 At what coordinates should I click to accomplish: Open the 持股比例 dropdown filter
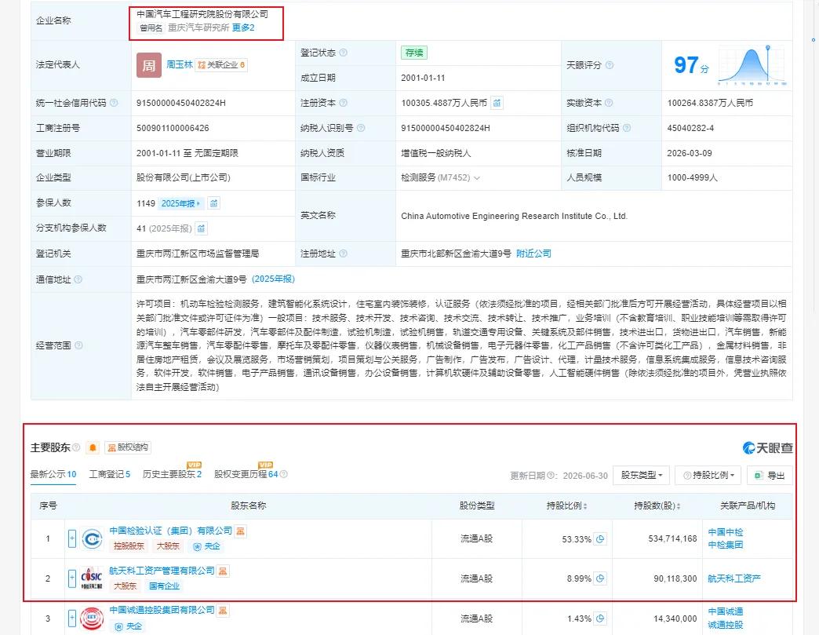click(708, 475)
